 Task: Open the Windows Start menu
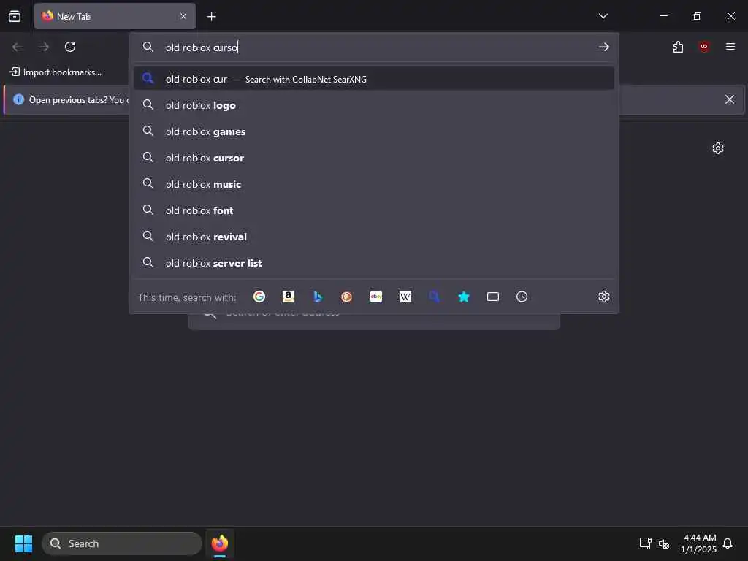[x=23, y=543]
